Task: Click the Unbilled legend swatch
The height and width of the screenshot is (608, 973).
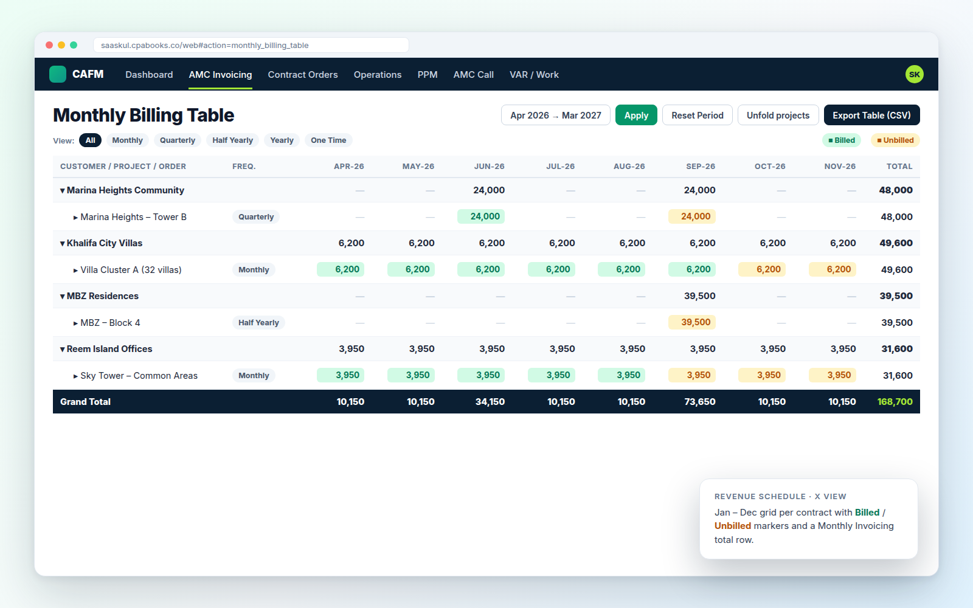Action: pyautogui.click(x=895, y=140)
